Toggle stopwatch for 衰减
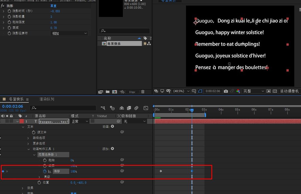The height and width of the screenshot is (194, 301). tap(9, 28)
